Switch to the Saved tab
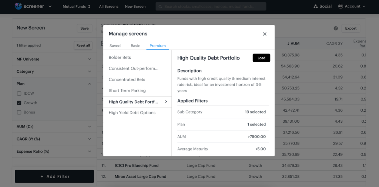 tap(115, 46)
